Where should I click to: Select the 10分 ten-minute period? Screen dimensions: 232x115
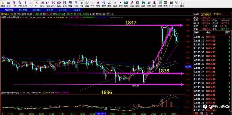point(42,4)
